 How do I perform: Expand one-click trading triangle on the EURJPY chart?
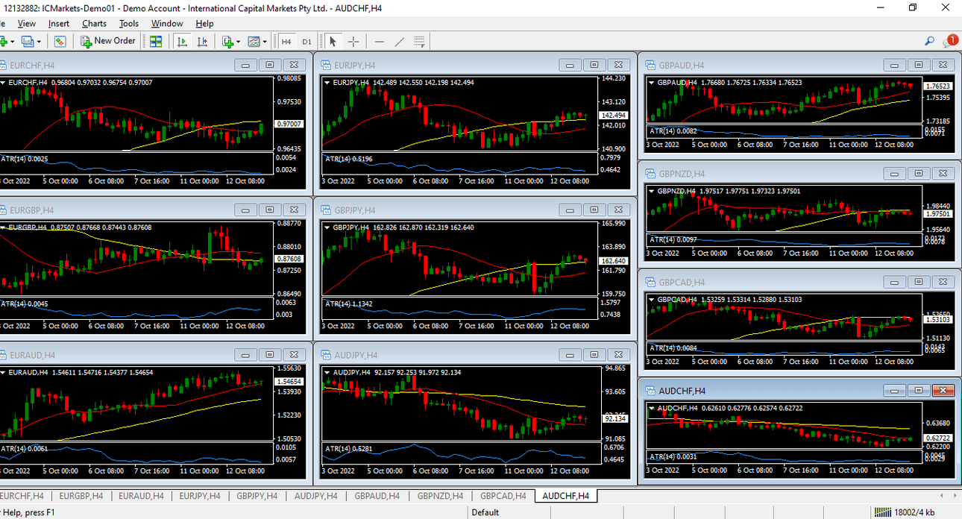(x=327, y=82)
